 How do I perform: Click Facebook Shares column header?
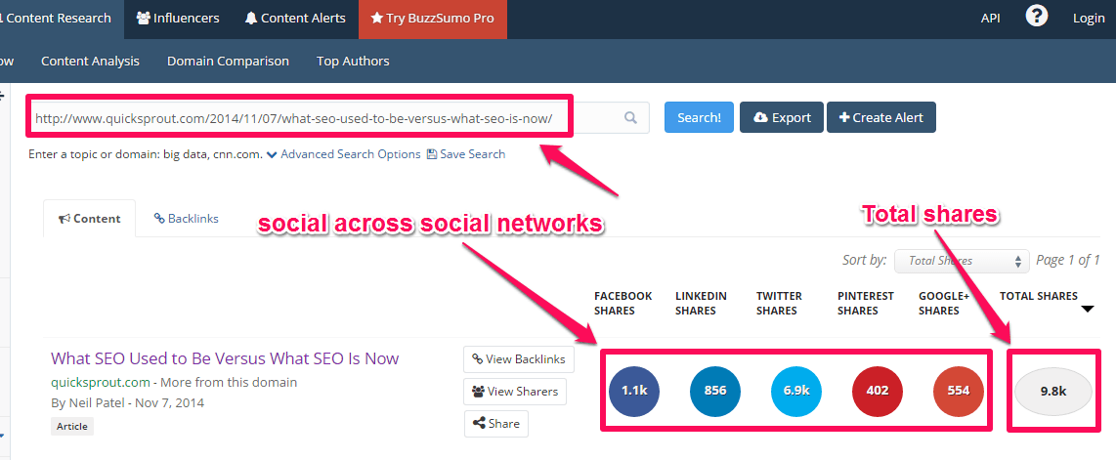tap(622, 303)
